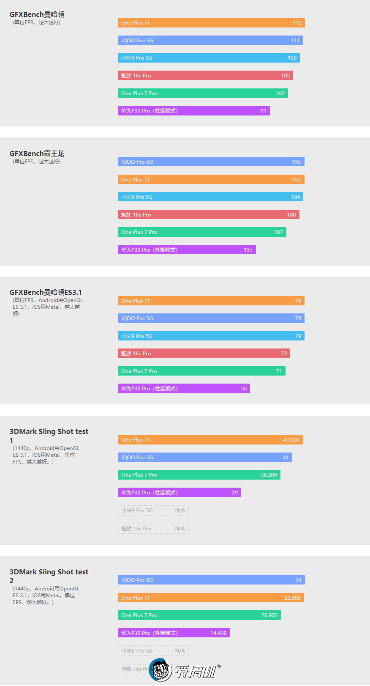Click the 华为P30 Pro bar showing 137
The image size is (370, 686).
pos(187,250)
